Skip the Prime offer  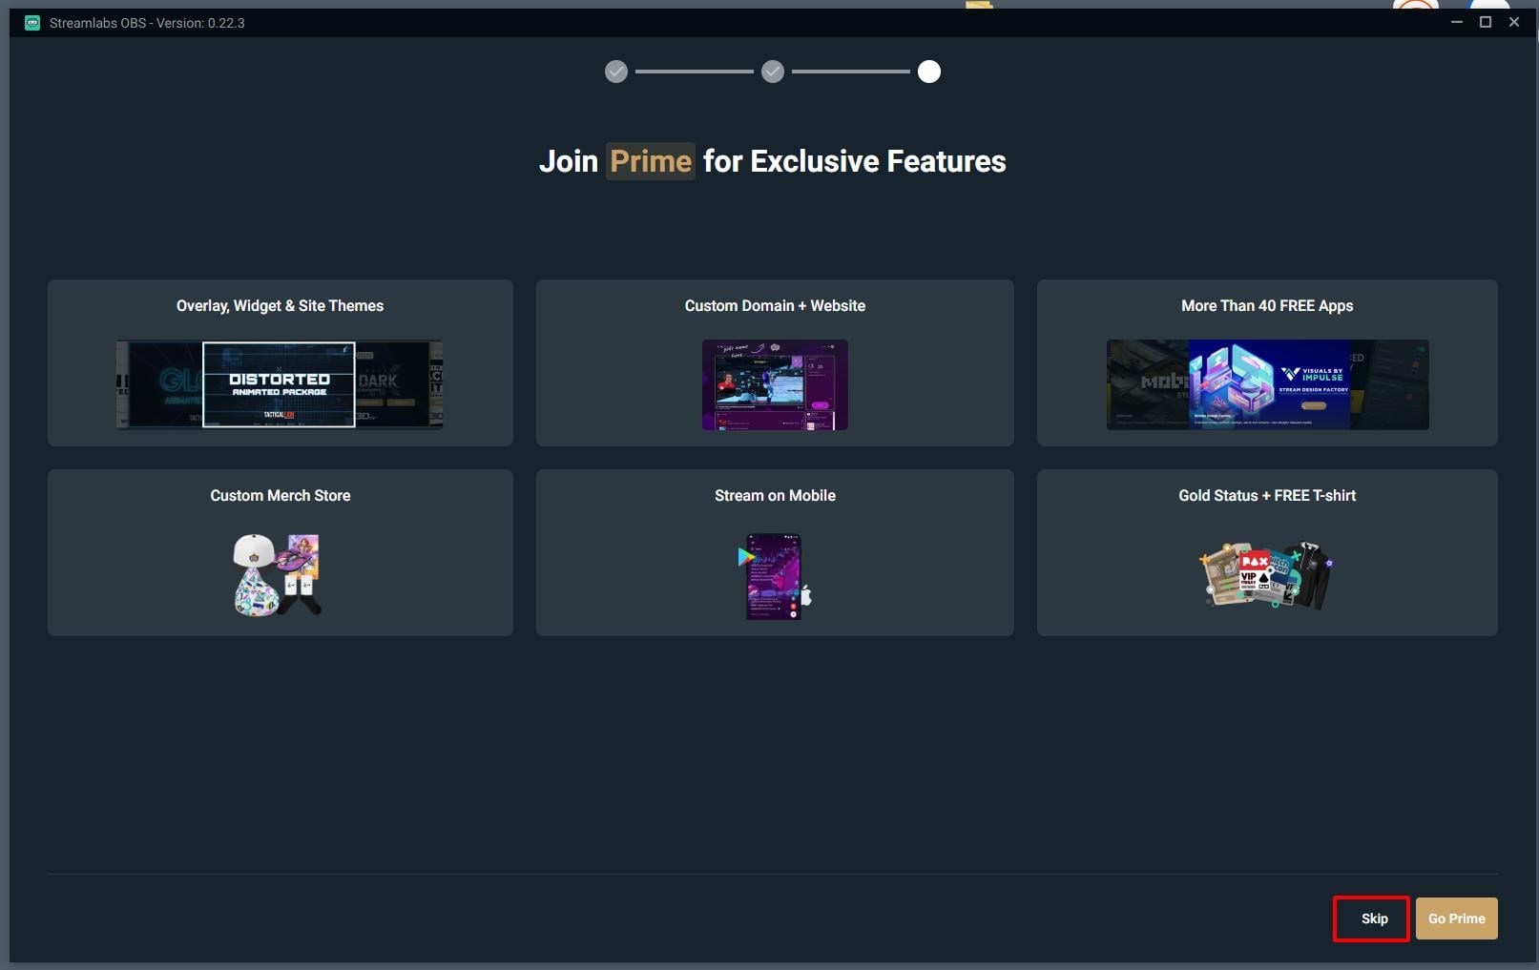coord(1373,918)
